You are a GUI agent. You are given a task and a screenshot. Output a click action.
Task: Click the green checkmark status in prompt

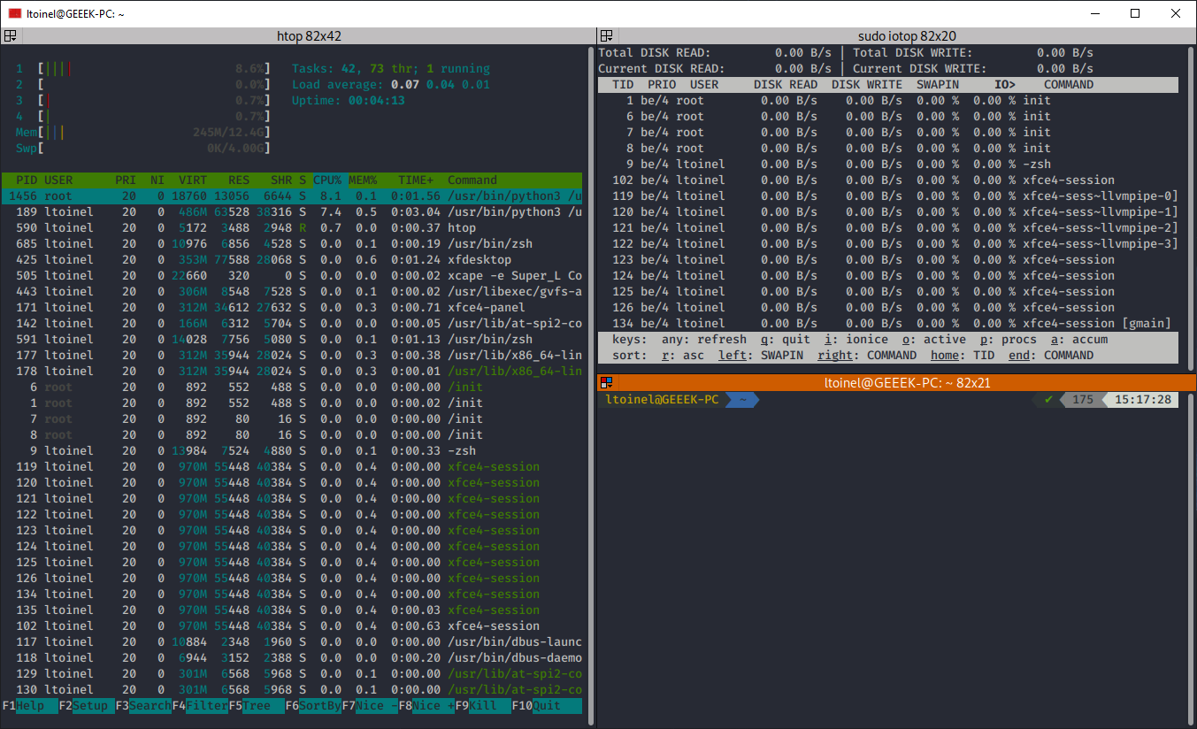click(1048, 399)
